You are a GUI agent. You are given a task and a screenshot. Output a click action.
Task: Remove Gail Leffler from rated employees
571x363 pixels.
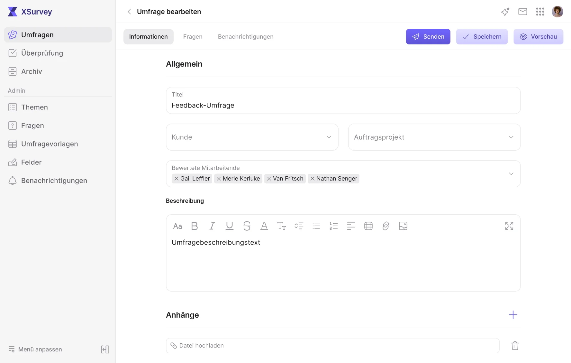[x=177, y=179]
